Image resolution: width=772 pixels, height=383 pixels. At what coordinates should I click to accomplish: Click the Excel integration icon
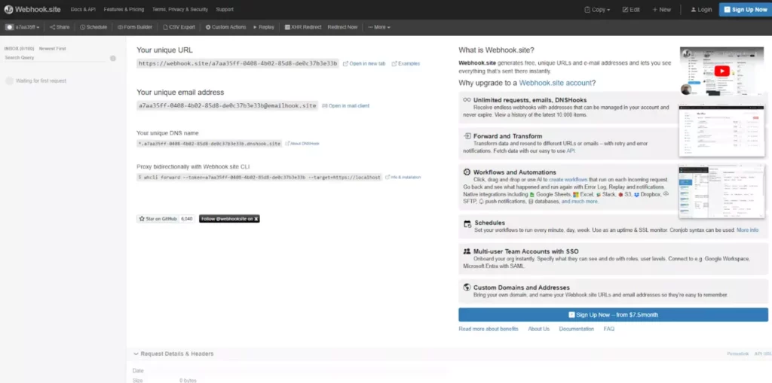(x=576, y=195)
